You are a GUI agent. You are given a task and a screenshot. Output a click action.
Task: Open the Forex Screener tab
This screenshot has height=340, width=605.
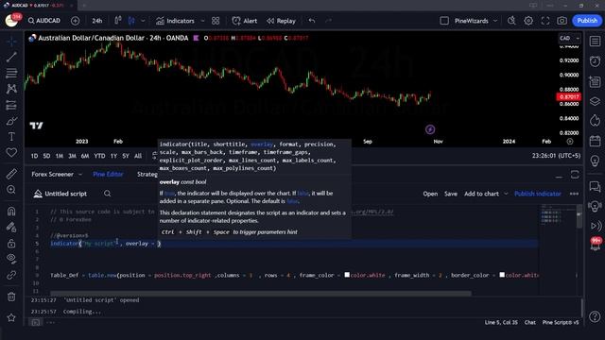click(x=53, y=174)
